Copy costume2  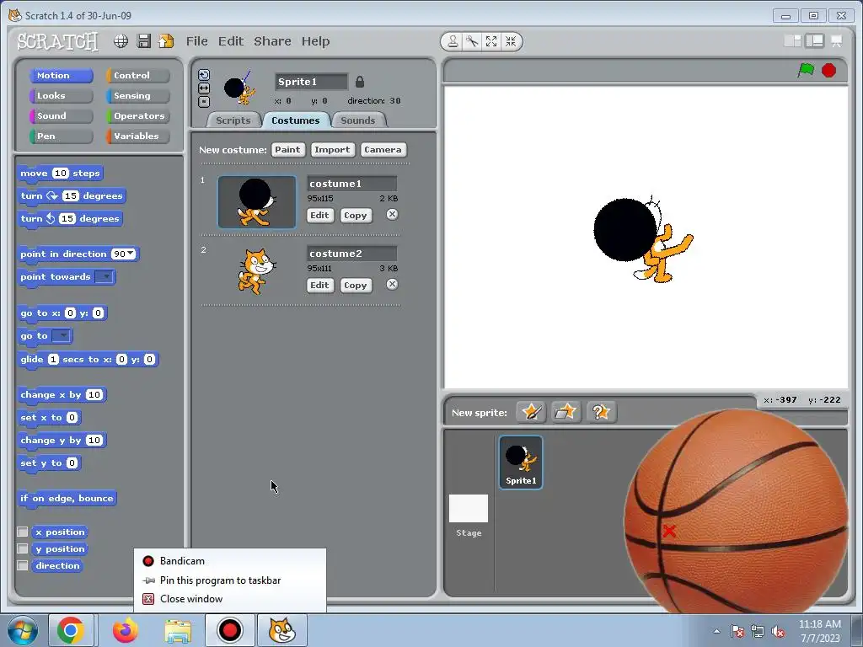[x=356, y=285]
